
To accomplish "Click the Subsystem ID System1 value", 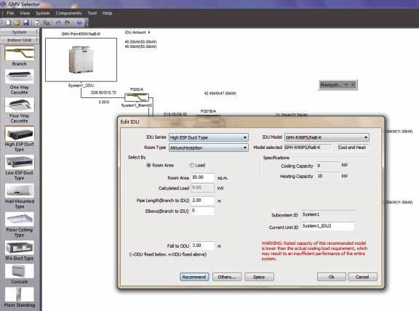I will 328,214.
